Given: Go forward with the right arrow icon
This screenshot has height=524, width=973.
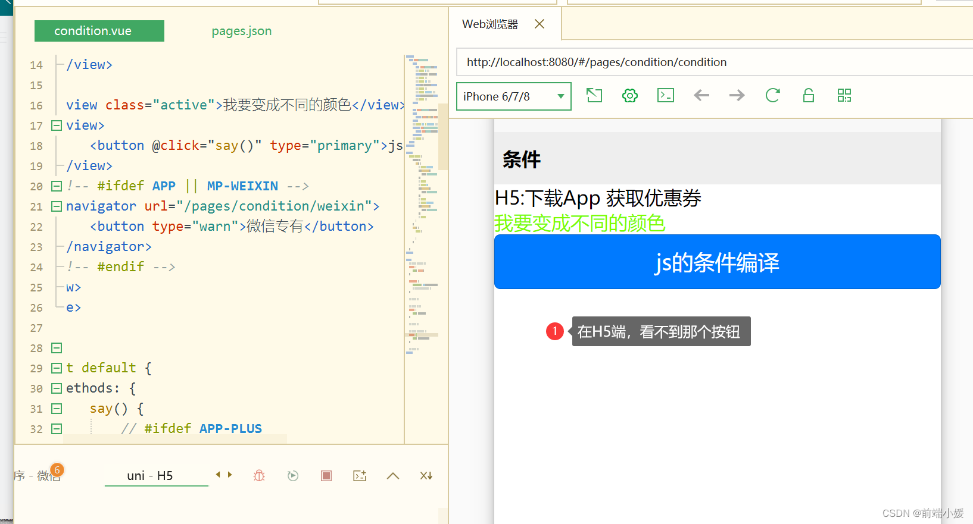Looking at the screenshot, I should click(737, 95).
